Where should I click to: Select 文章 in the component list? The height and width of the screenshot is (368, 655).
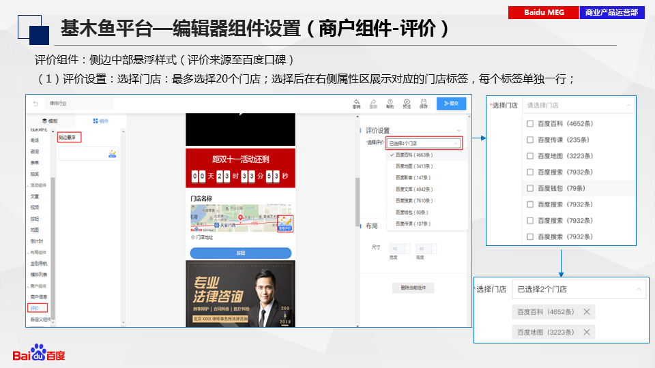point(35,196)
